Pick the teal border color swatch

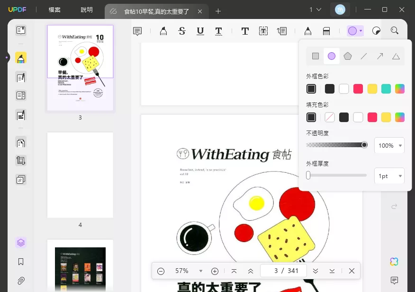[x=386, y=89]
